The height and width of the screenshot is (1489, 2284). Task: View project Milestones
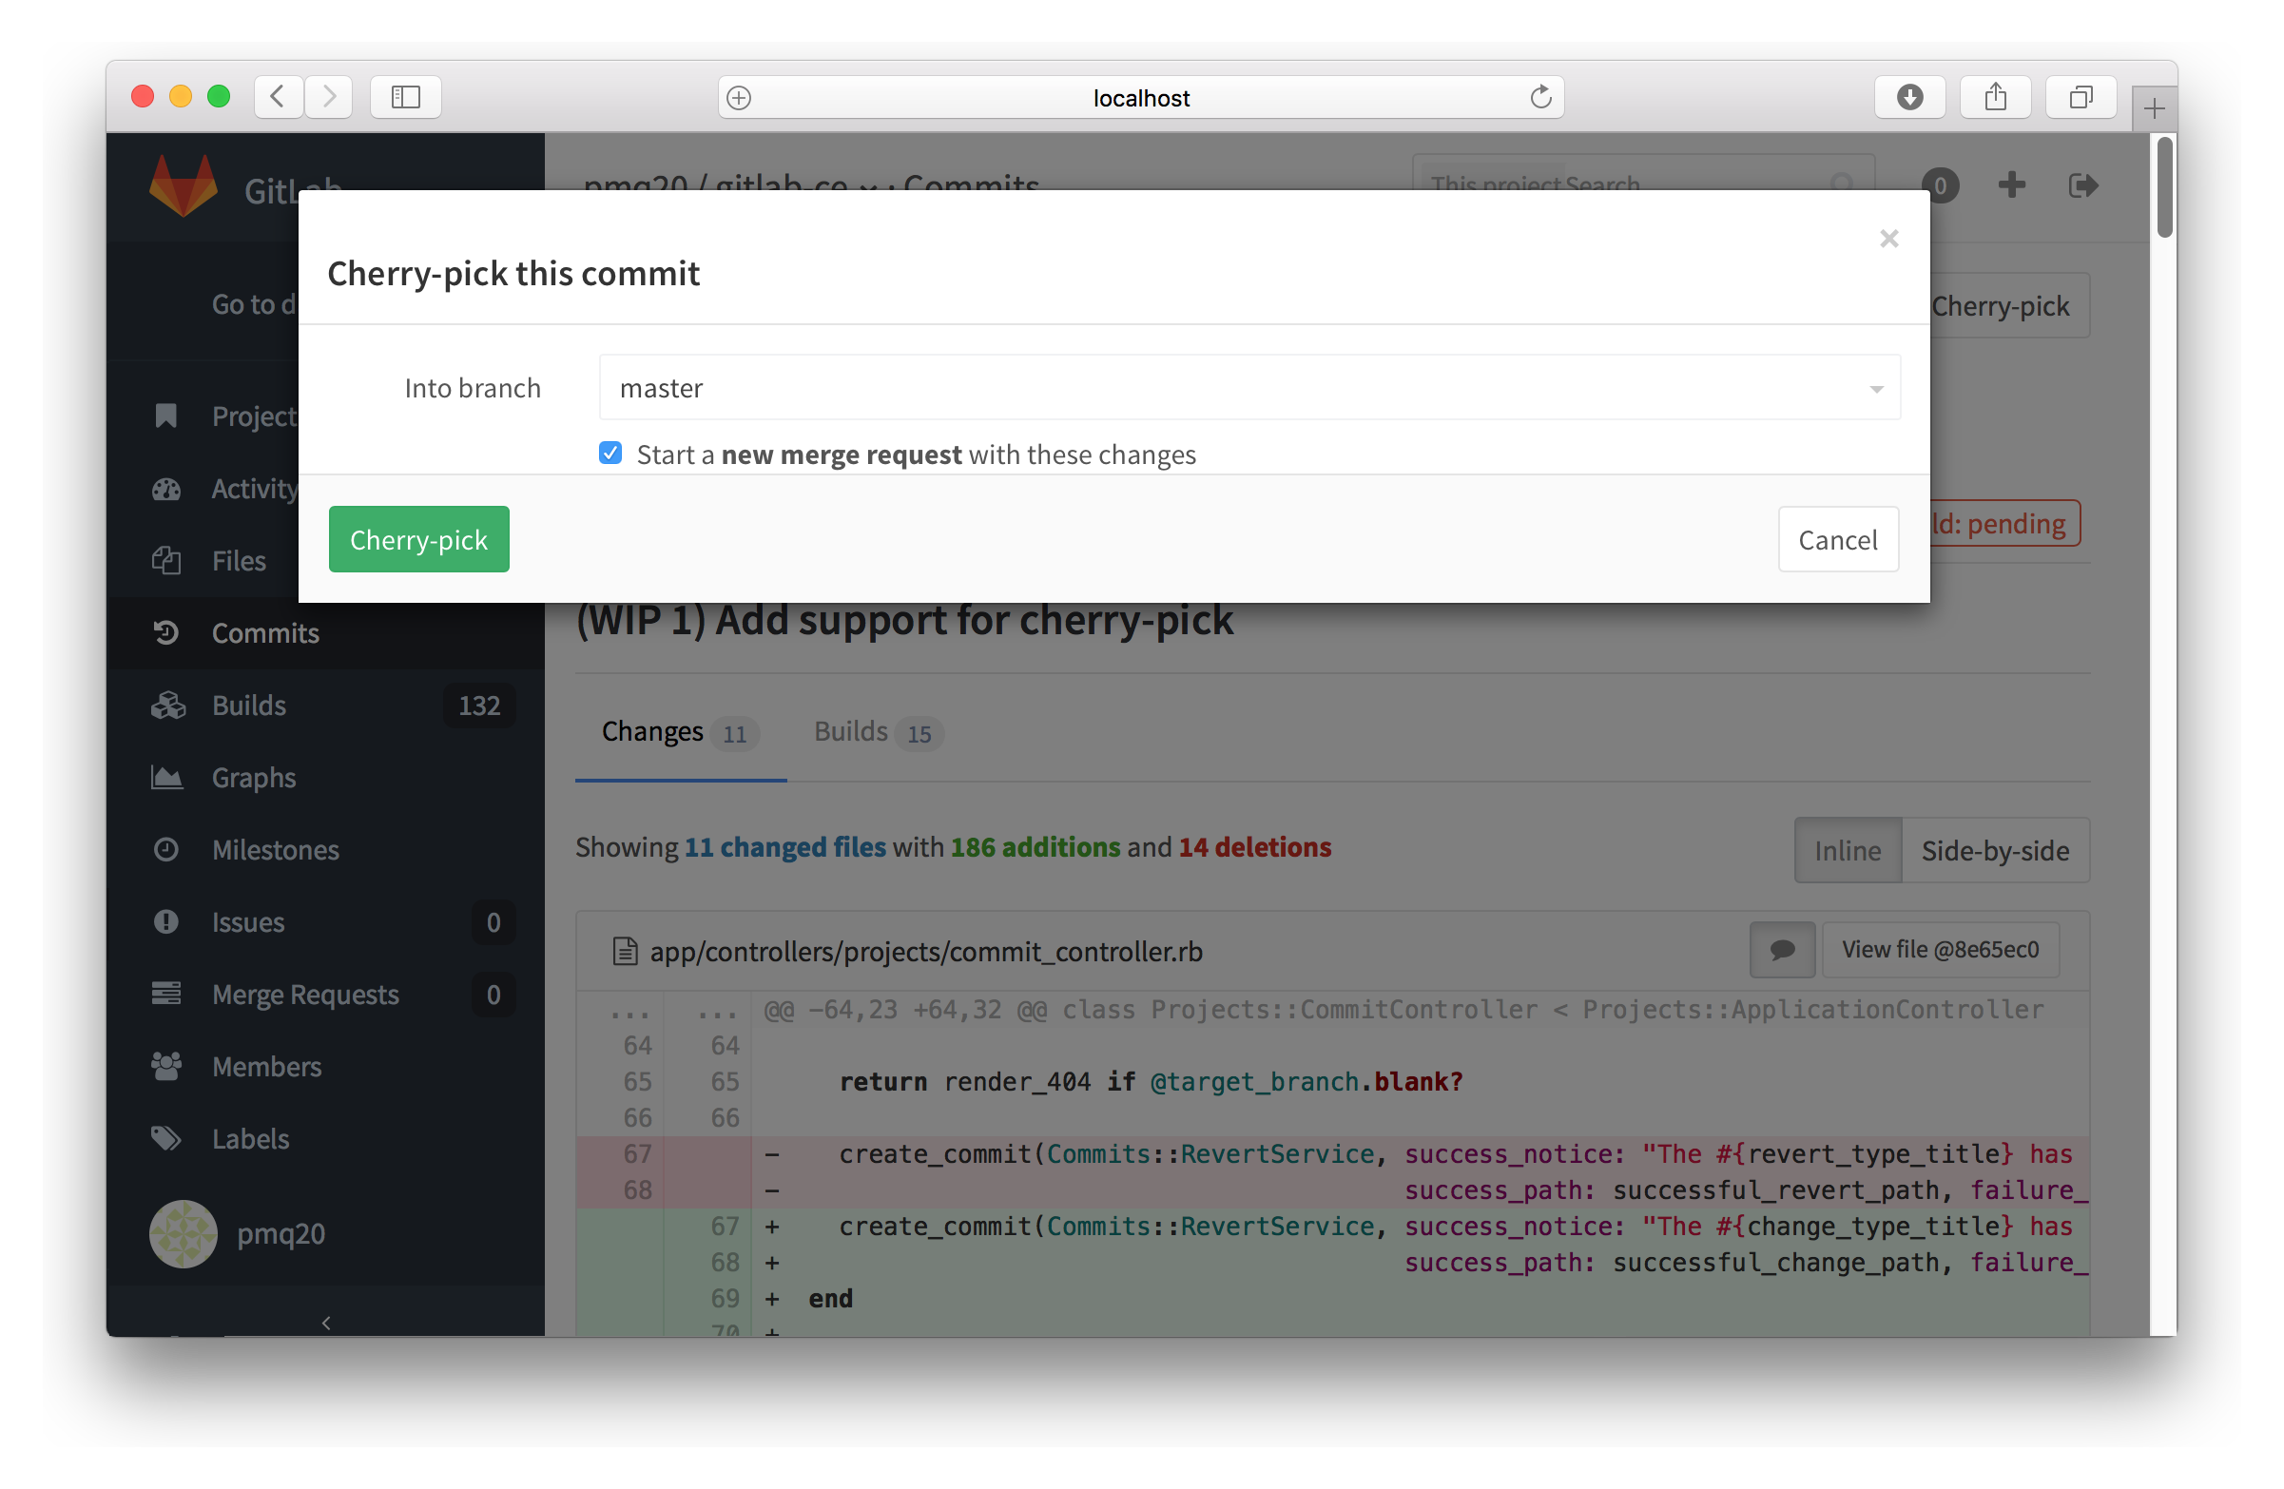coord(275,849)
